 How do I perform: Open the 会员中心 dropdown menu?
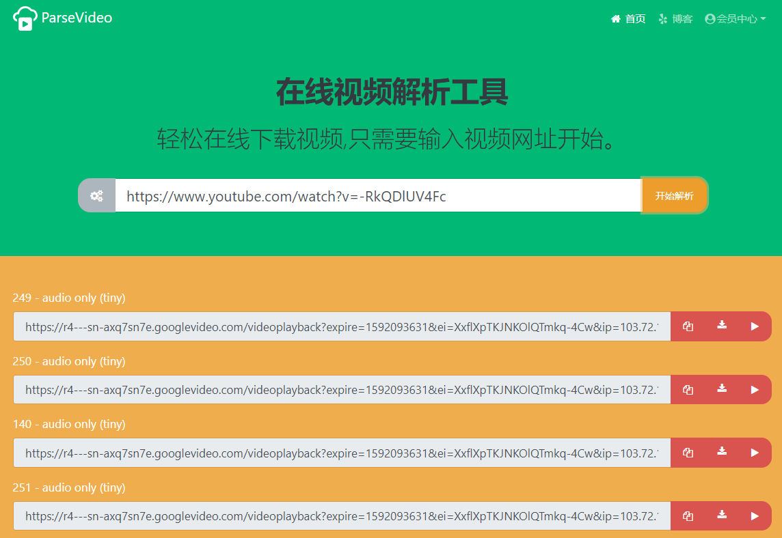pyautogui.click(x=735, y=18)
